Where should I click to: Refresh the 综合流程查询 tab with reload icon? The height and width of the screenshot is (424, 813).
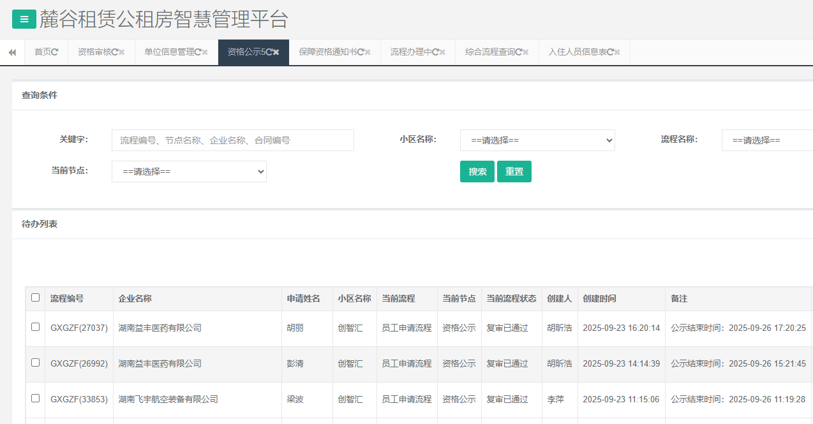pyautogui.click(x=518, y=52)
